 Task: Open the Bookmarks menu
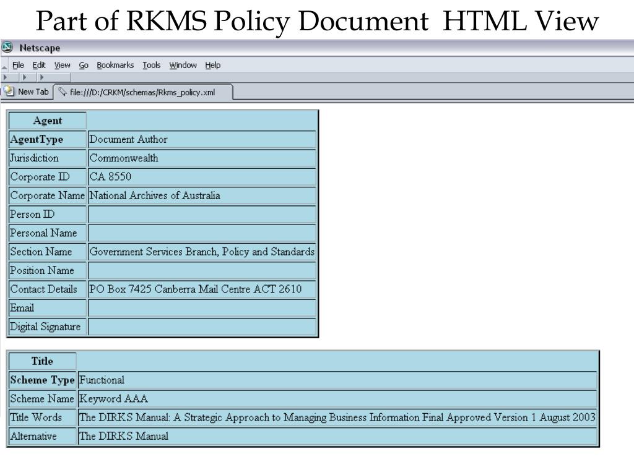115,65
